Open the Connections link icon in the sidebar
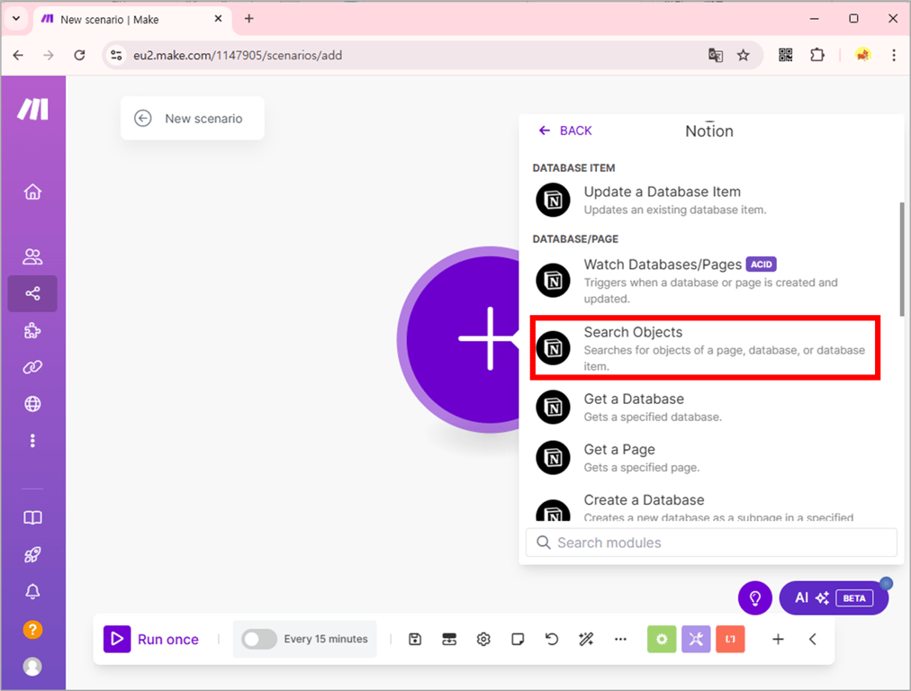The image size is (911, 691). pos(32,367)
